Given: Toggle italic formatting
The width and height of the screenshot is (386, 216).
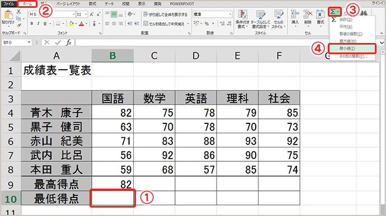Looking at the screenshot, I should tap(39, 23).
